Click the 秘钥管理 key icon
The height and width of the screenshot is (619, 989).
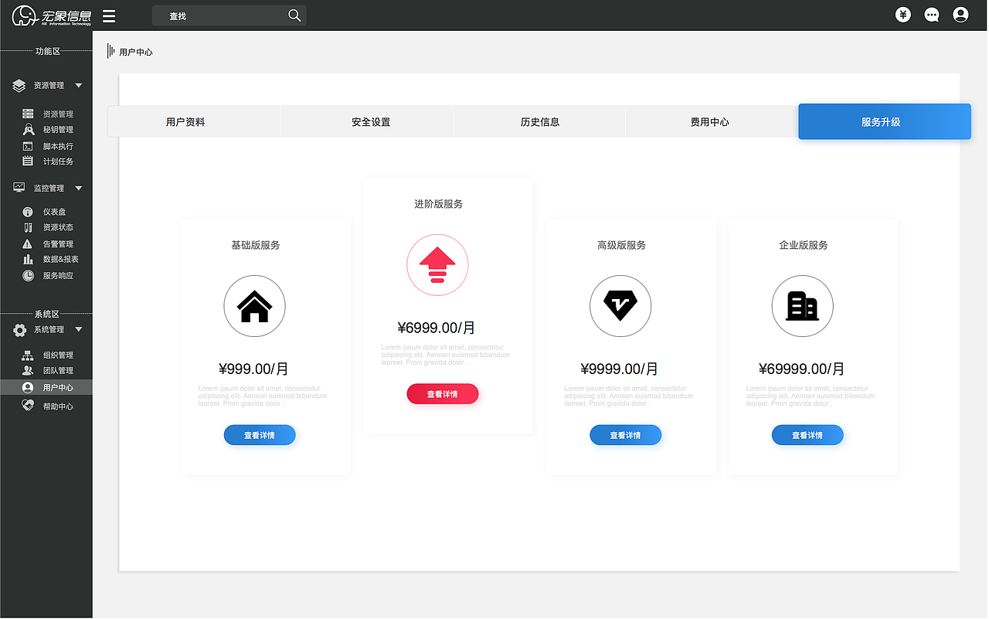28,130
